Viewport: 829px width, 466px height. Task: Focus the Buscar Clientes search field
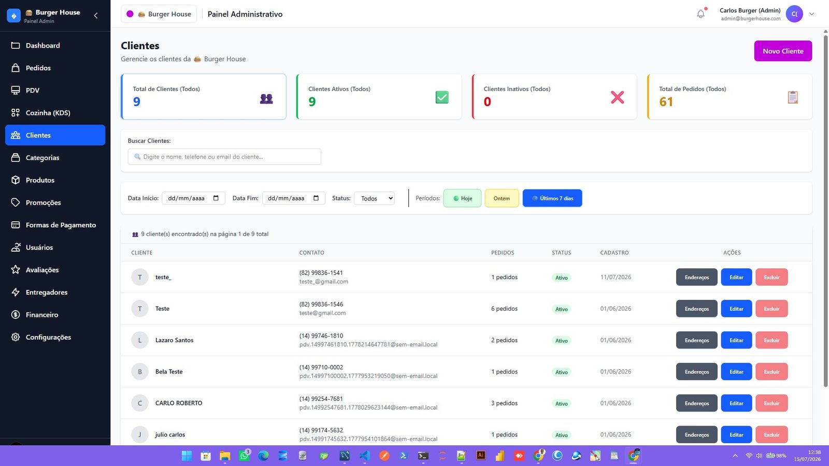point(224,156)
